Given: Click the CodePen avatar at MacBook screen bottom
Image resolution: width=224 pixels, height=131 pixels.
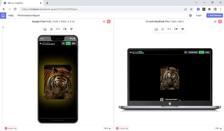Looking at the screenshot, I should (x=162, y=99).
